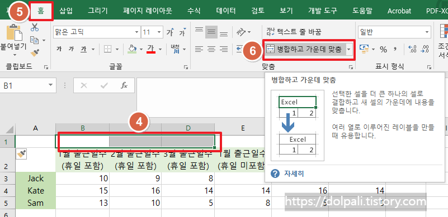448x217 pixels.
Task: Toggle 텍스트 줄 바꿈 wrap text
Action: [x=294, y=32]
